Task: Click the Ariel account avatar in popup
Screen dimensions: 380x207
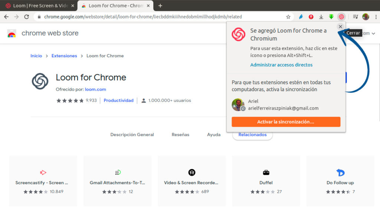Action: (238, 105)
